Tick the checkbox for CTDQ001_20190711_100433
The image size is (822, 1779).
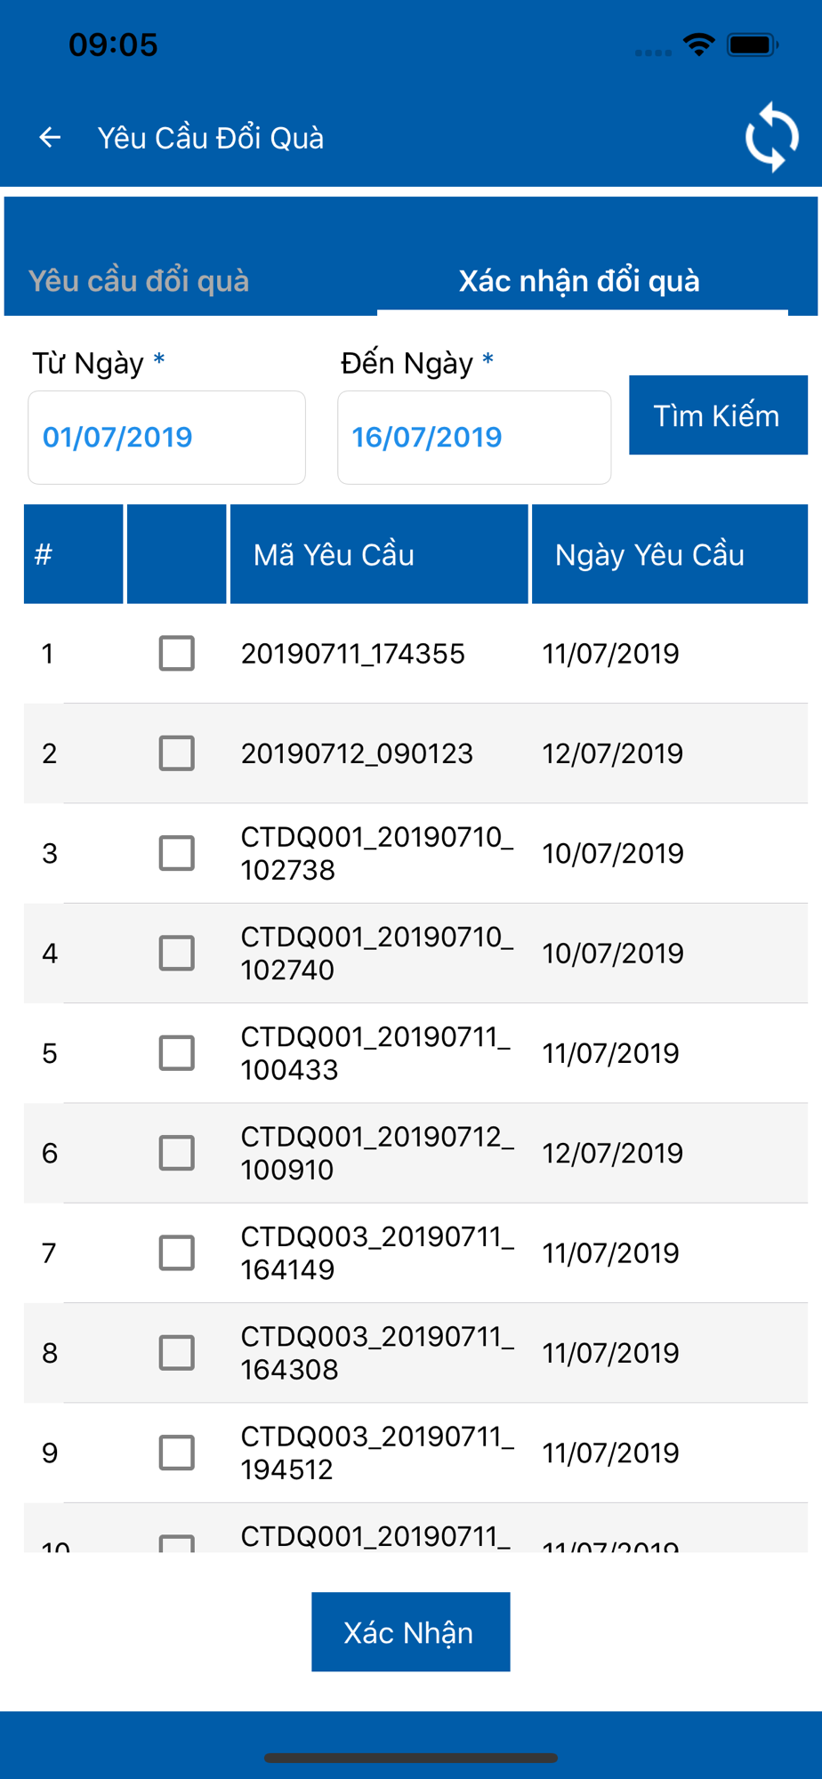177,1053
